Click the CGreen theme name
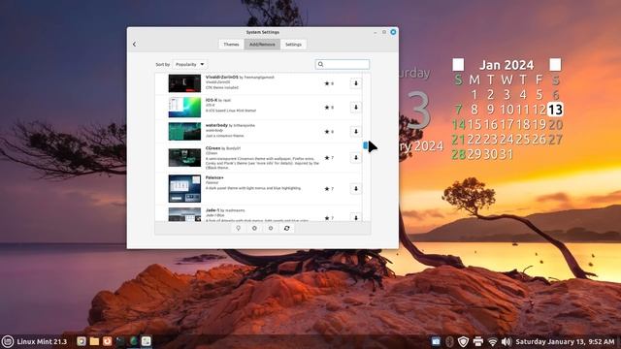The width and height of the screenshot is (621, 349). pos(212,148)
